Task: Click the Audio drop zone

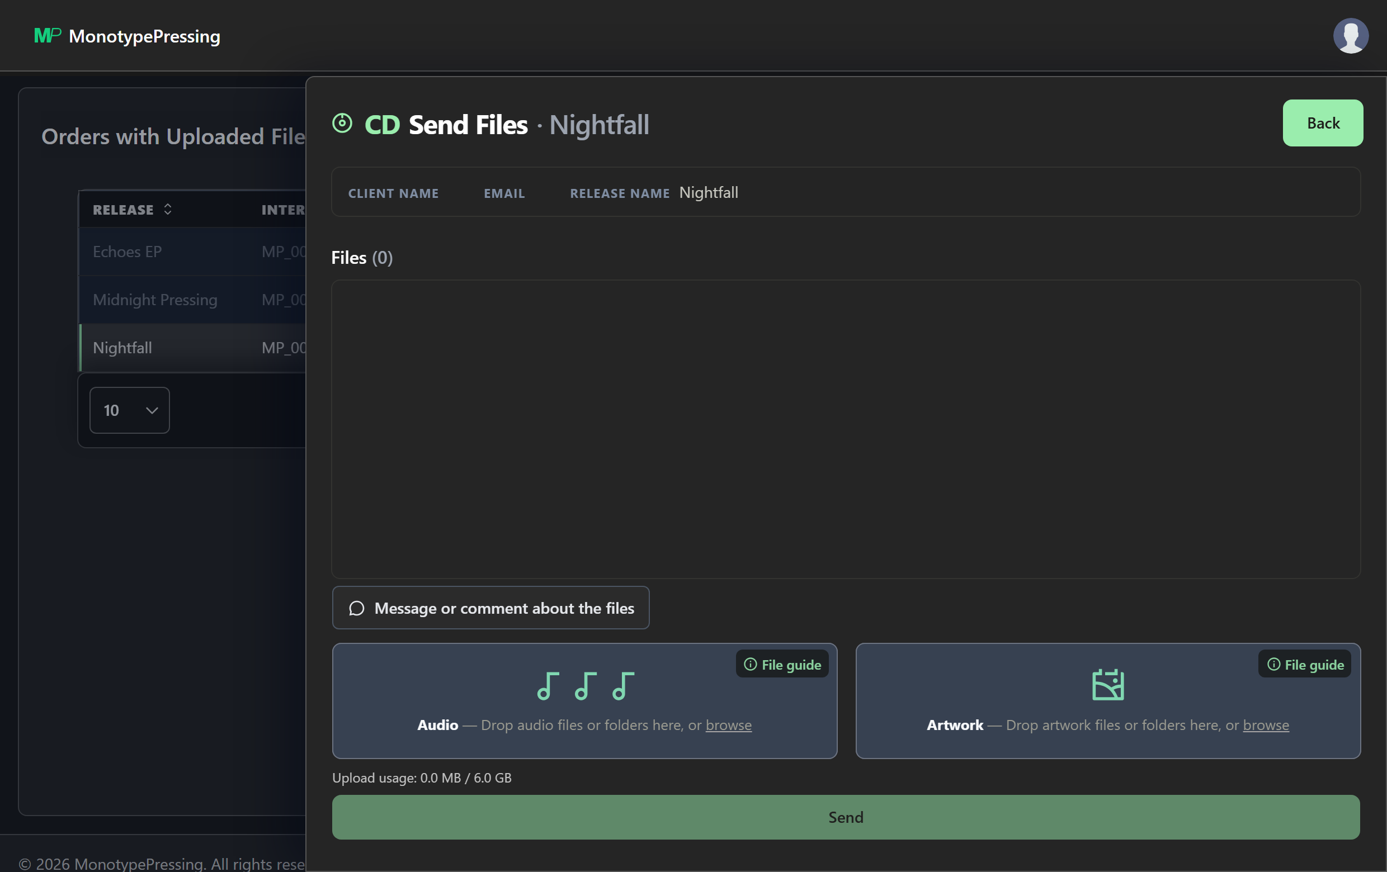Action: pos(584,700)
